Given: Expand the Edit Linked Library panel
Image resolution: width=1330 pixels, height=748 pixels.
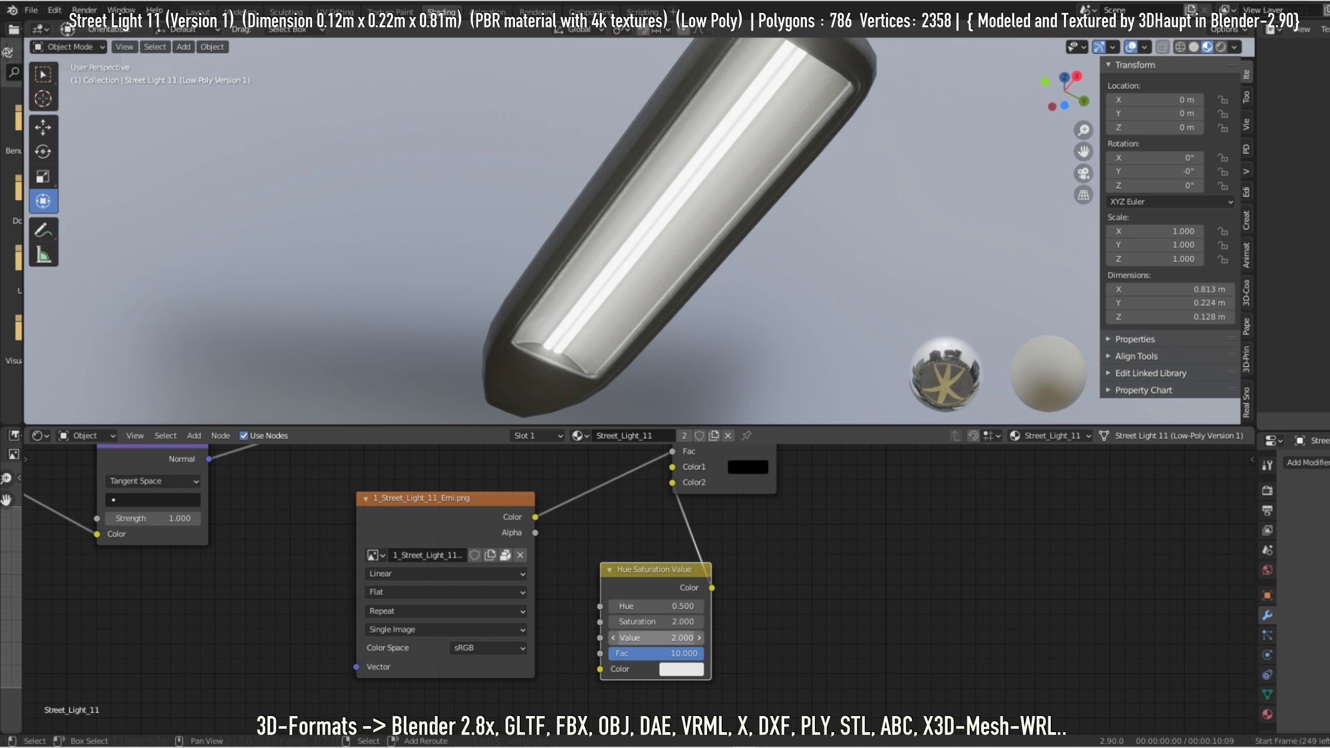Looking at the screenshot, I should 1150,374.
